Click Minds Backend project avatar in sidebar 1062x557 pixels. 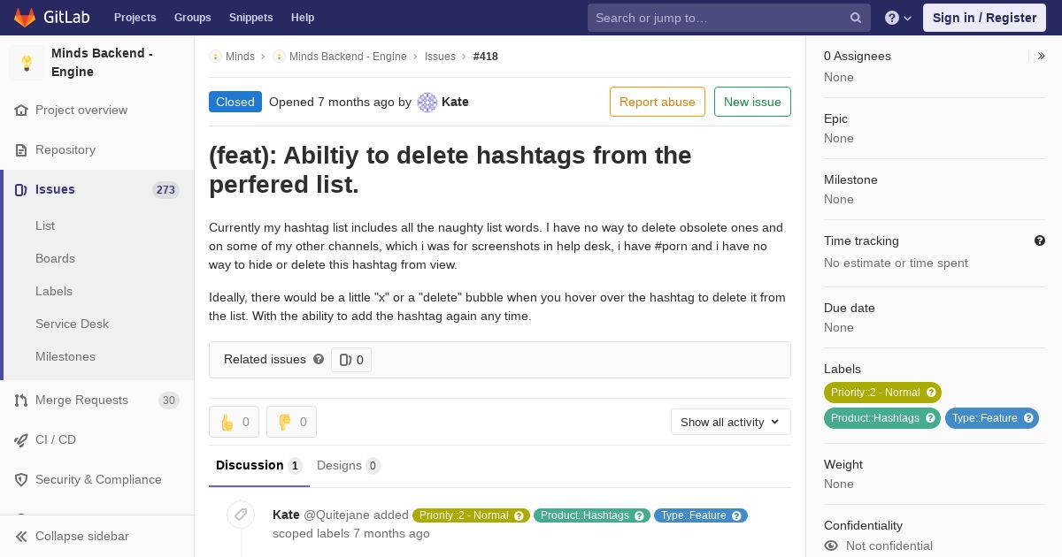(x=27, y=63)
